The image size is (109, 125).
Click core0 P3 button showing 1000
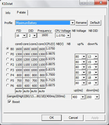click(x=19, y=70)
